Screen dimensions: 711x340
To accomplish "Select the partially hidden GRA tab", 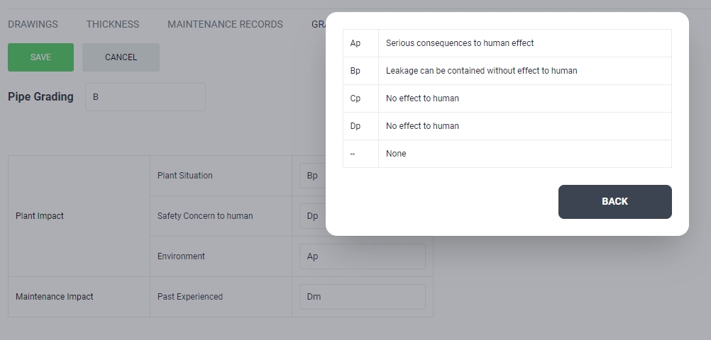I will tap(318, 24).
